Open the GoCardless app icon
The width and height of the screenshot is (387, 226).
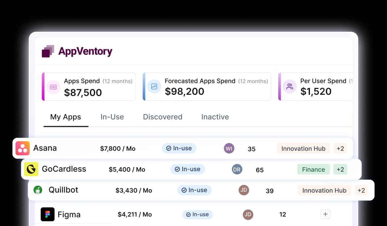point(31,169)
